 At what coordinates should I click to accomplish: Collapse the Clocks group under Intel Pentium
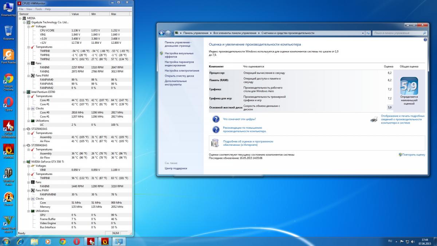[x=28, y=108]
